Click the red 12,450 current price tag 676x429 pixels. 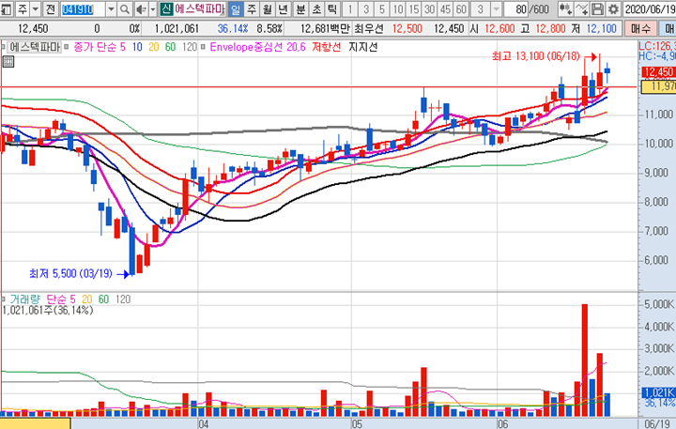coord(658,71)
